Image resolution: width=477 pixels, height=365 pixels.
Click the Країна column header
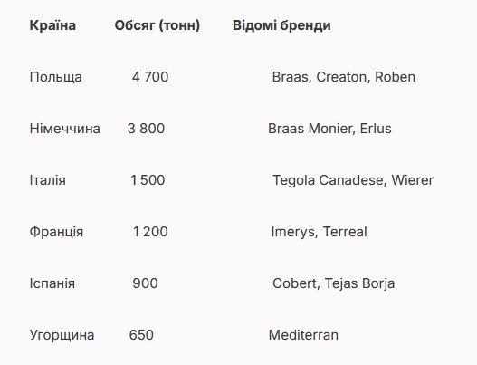52,25
